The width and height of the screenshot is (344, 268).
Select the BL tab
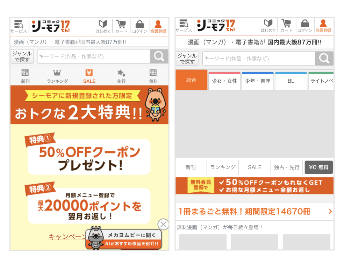tap(291, 81)
